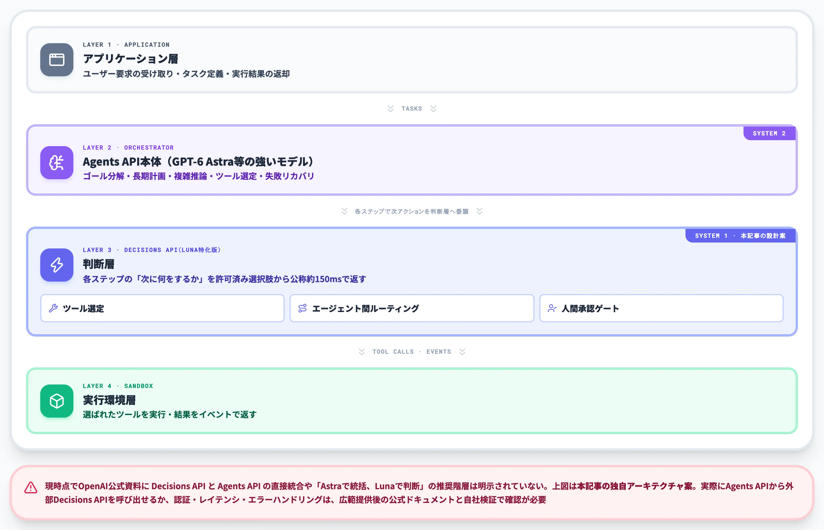This screenshot has height=530, width=824.
Task: Click the wrench icon beside ツール選定
Action: (53, 308)
